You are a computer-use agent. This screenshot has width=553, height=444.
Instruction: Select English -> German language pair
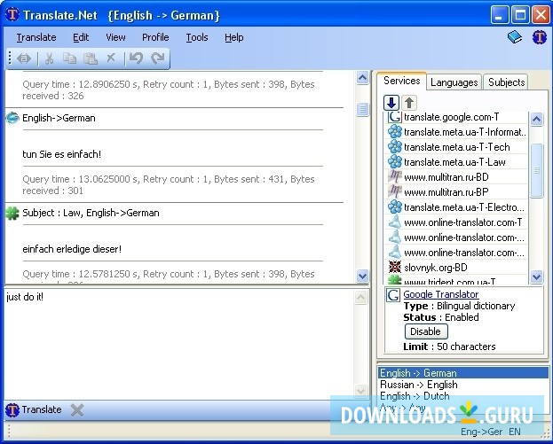click(x=463, y=373)
